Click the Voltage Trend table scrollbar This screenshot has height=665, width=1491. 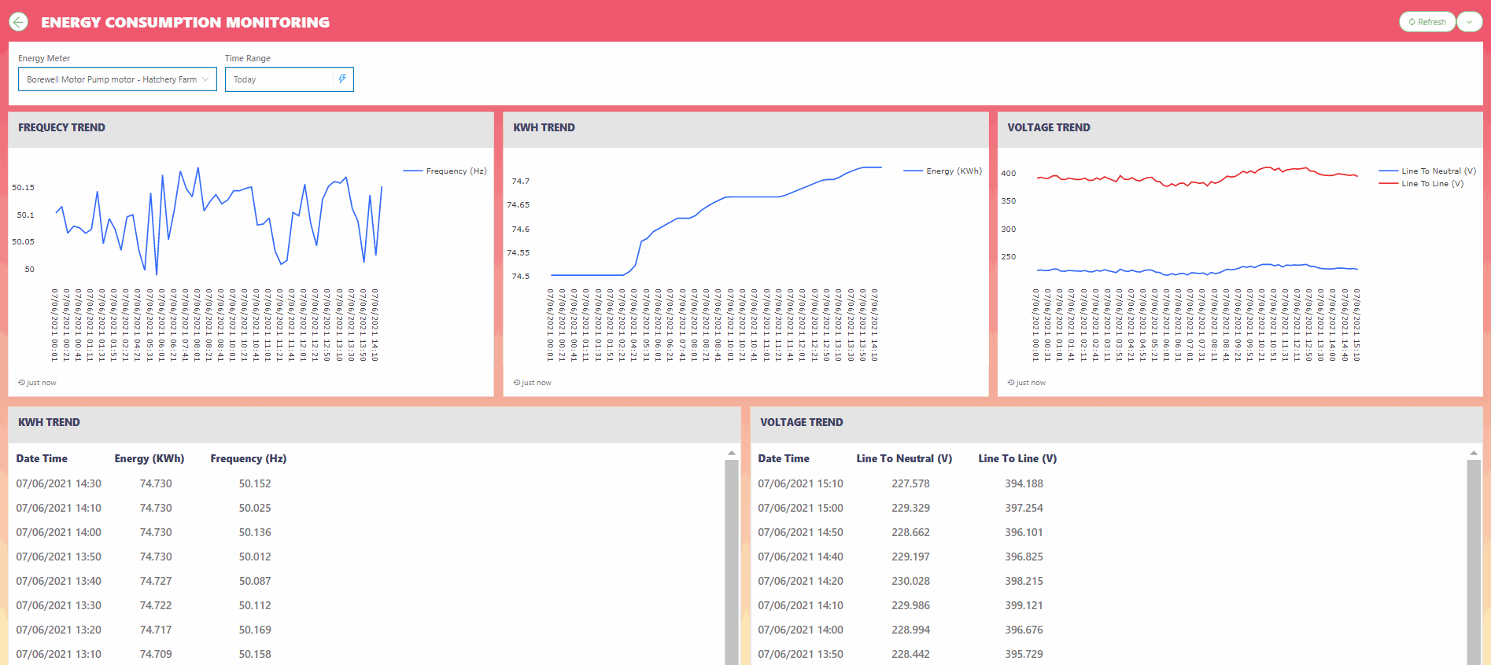[1474, 558]
